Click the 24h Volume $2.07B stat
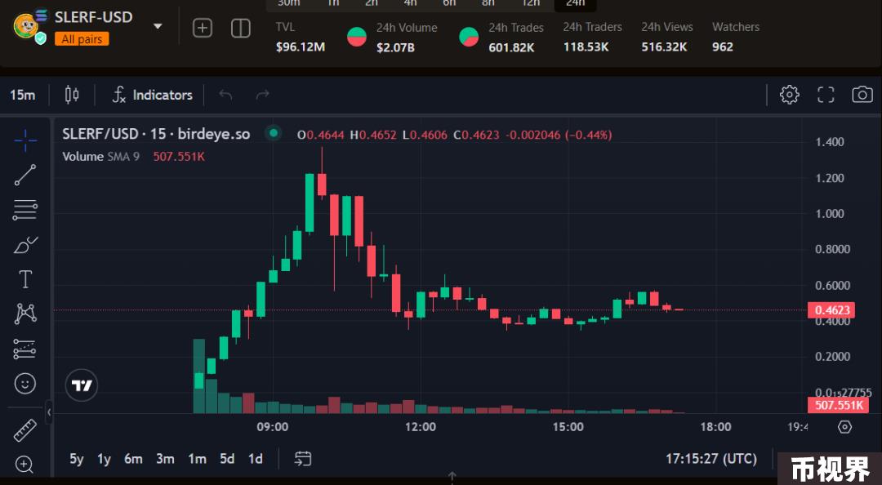 (407, 37)
